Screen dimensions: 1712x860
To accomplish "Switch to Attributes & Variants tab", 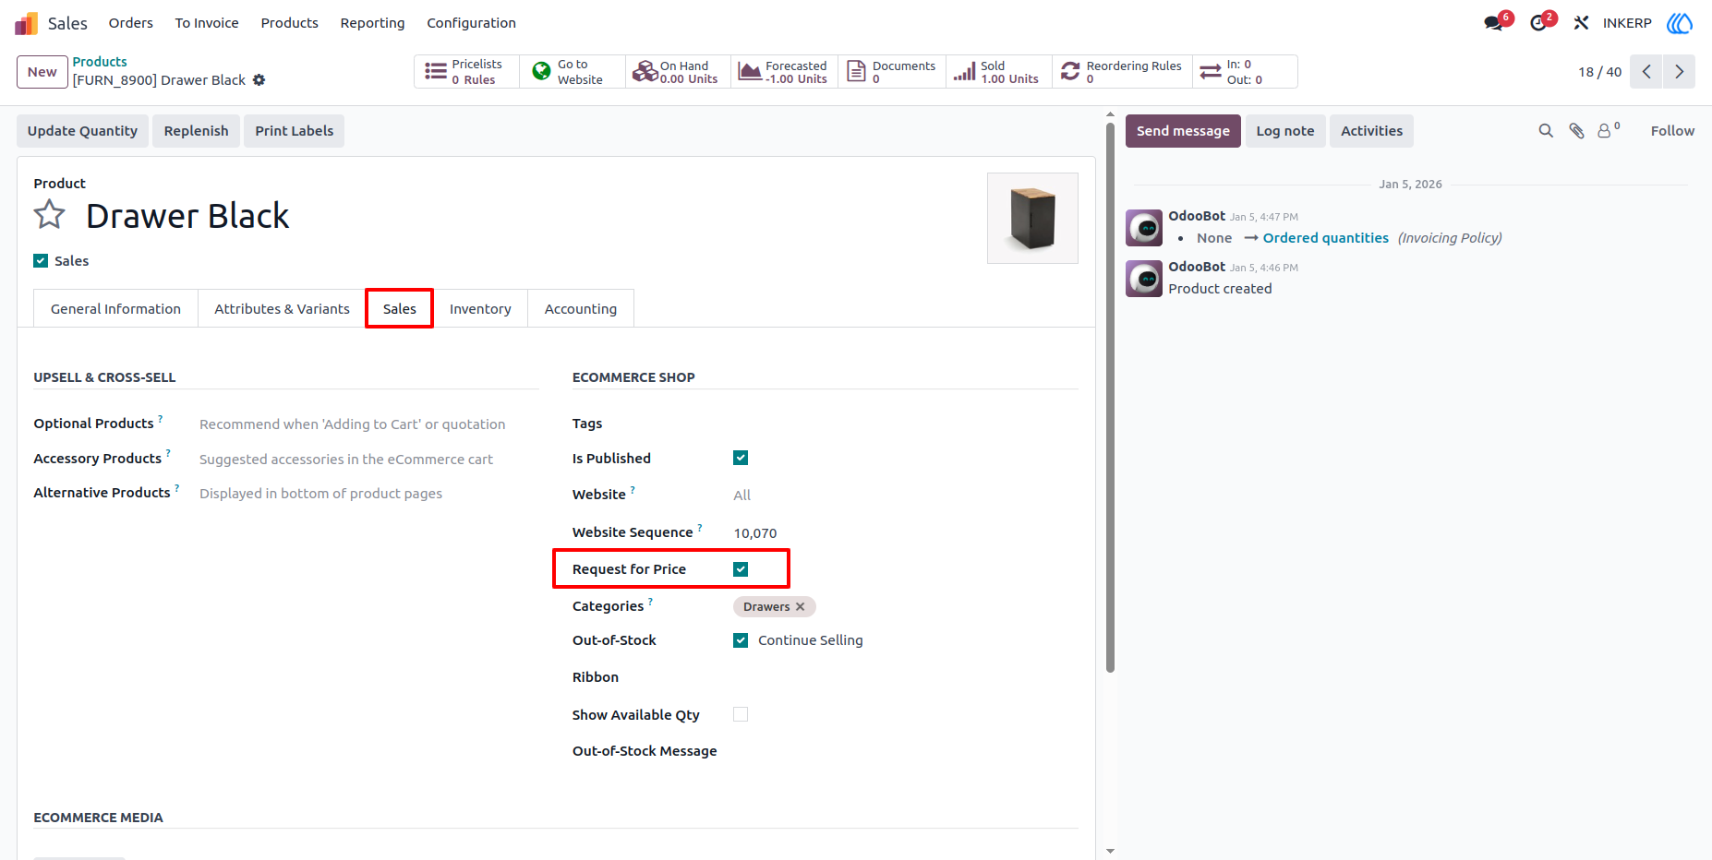I will coord(282,309).
